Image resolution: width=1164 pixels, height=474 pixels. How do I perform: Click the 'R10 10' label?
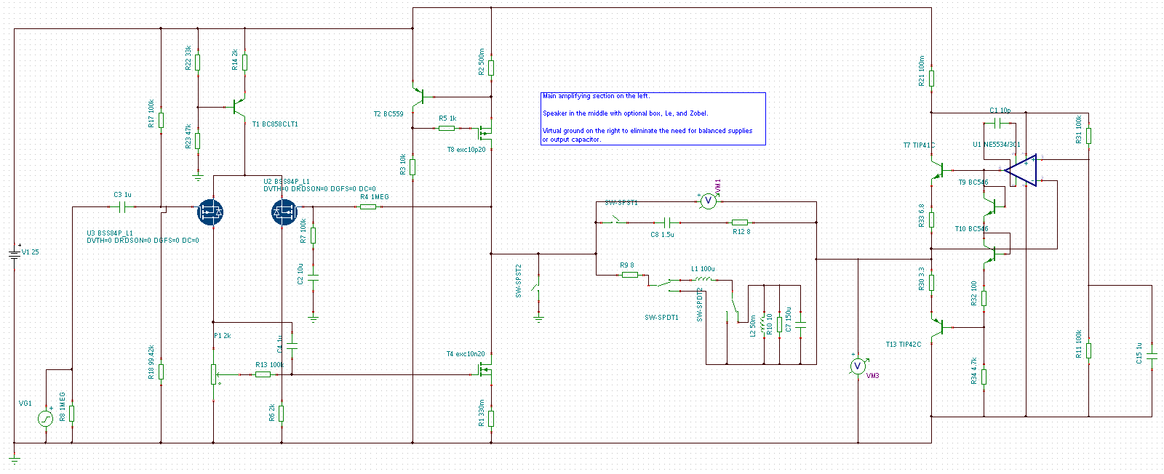tap(770, 324)
